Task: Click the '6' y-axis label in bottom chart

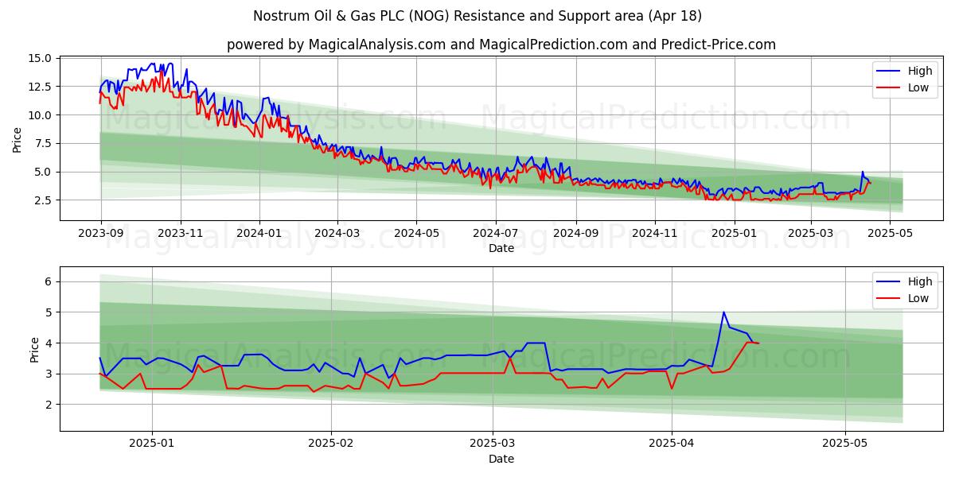Action: click(x=49, y=281)
